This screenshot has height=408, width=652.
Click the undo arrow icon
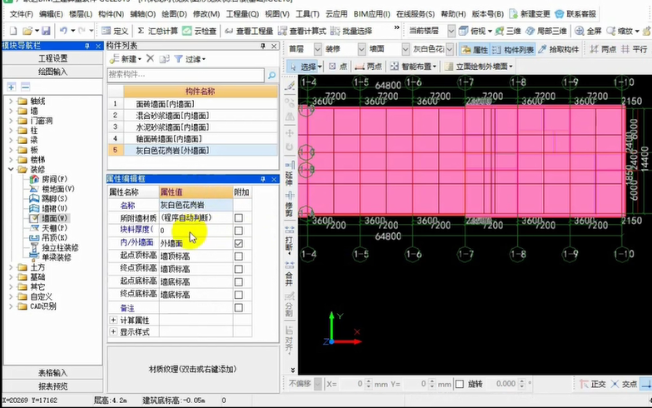point(63,30)
